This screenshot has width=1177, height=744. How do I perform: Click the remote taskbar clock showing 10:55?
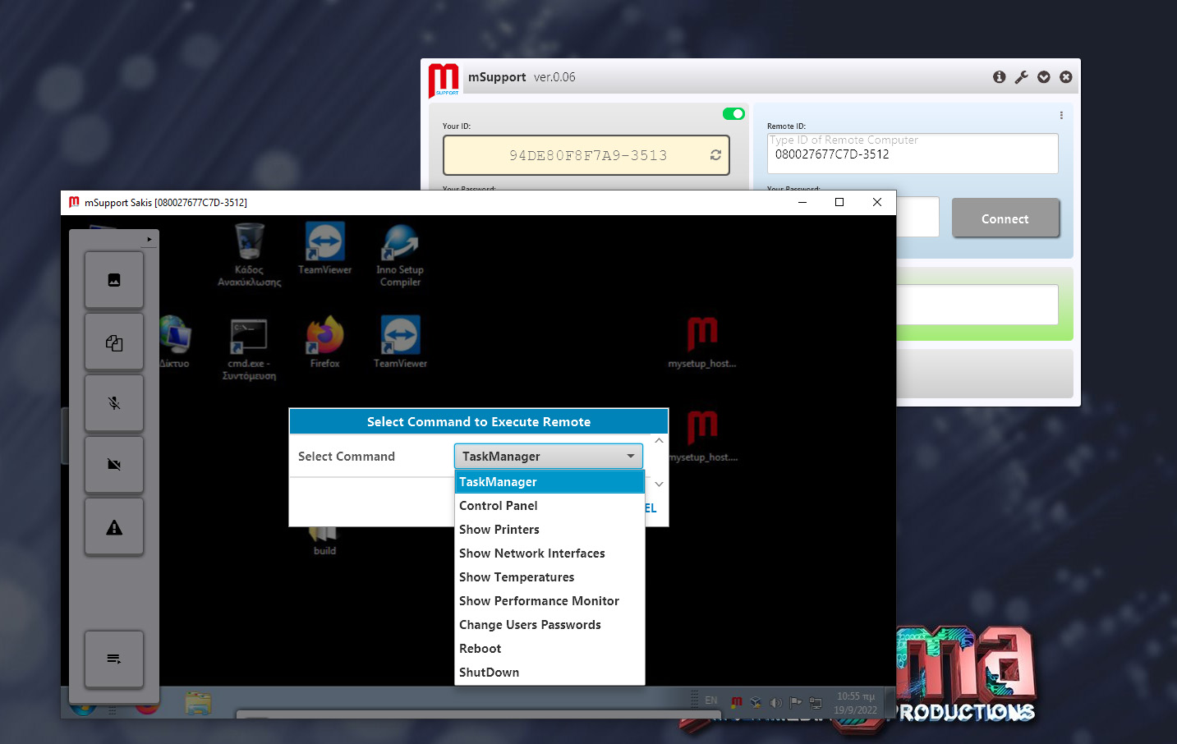[855, 703]
